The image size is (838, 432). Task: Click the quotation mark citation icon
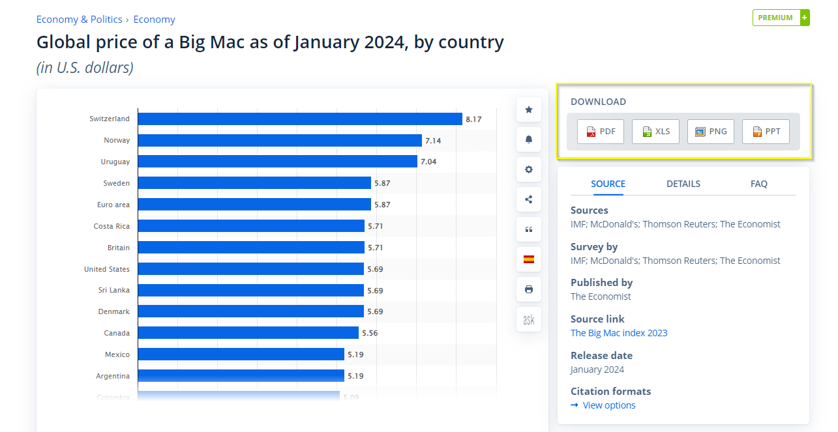click(x=529, y=229)
